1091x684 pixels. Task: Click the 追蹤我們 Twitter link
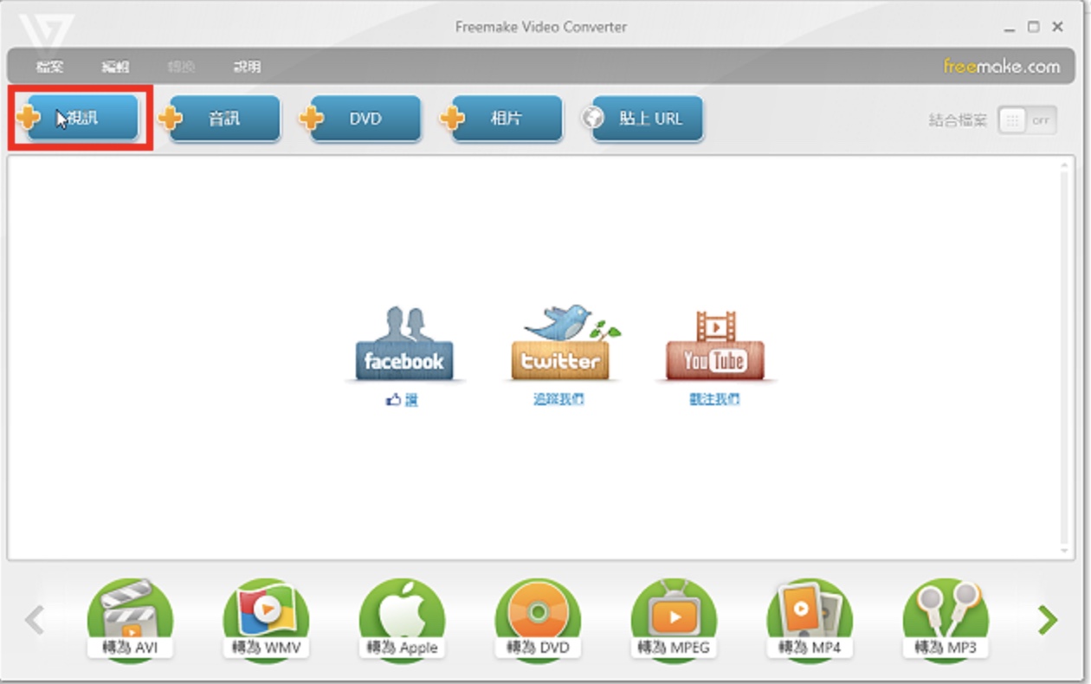point(558,399)
